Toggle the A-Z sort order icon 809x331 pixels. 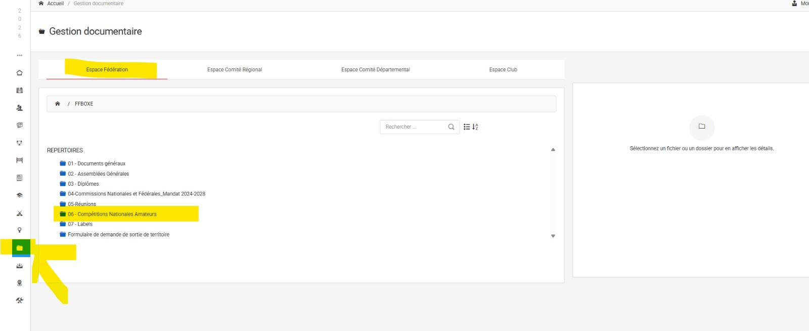(x=475, y=127)
